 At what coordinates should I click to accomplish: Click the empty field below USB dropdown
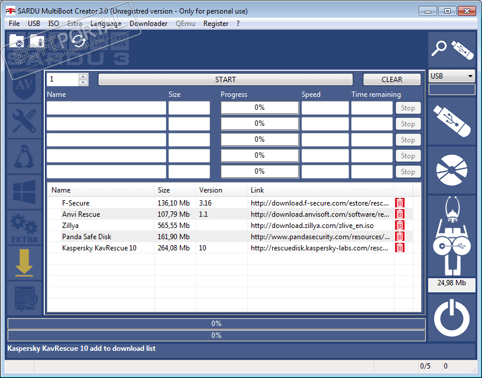pos(452,89)
